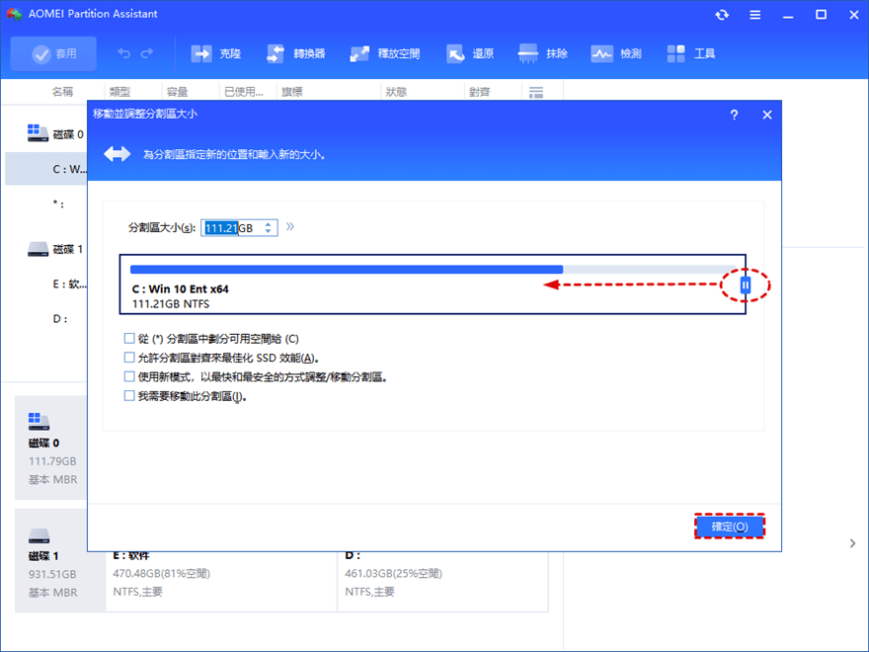Click the refresh icon in title bar

click(722, 15)
